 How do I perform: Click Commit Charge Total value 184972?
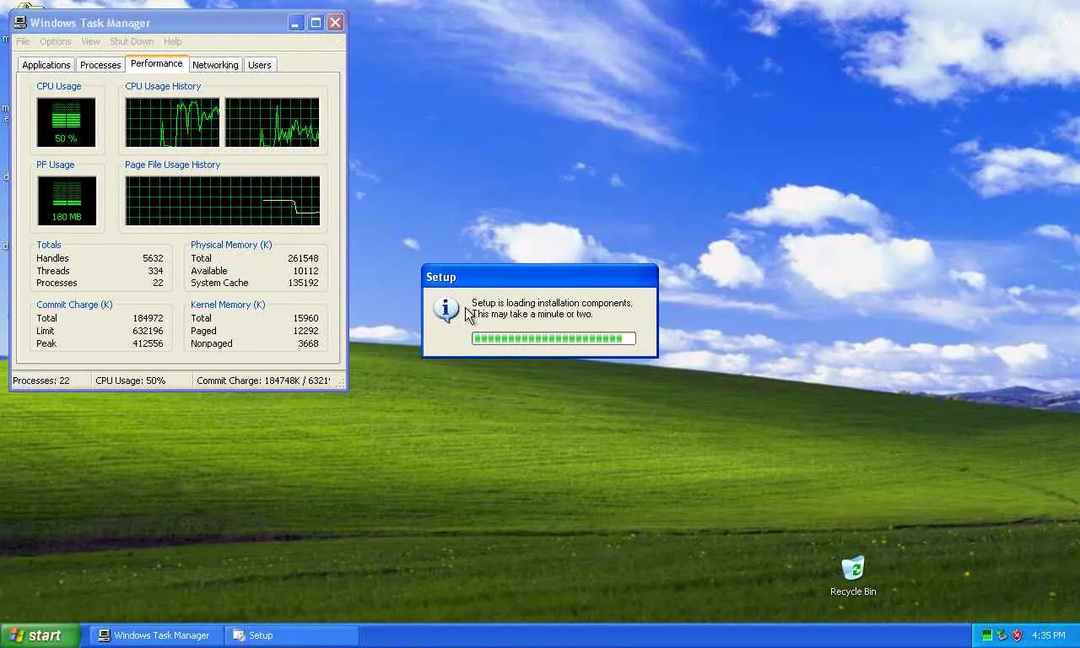click(x=148, y=318)
